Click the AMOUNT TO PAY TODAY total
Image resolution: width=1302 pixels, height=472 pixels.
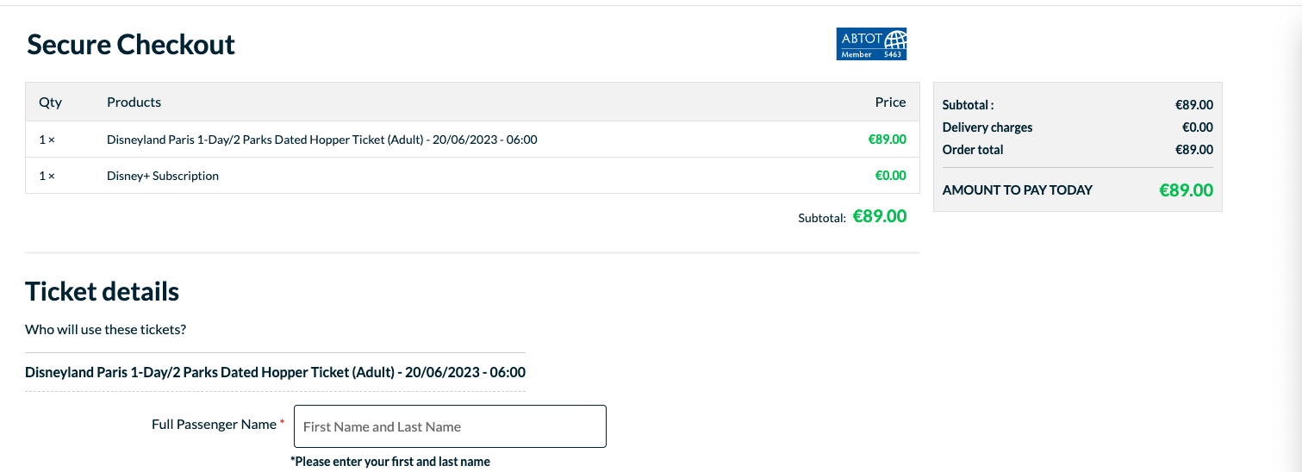click(1077, 190)
